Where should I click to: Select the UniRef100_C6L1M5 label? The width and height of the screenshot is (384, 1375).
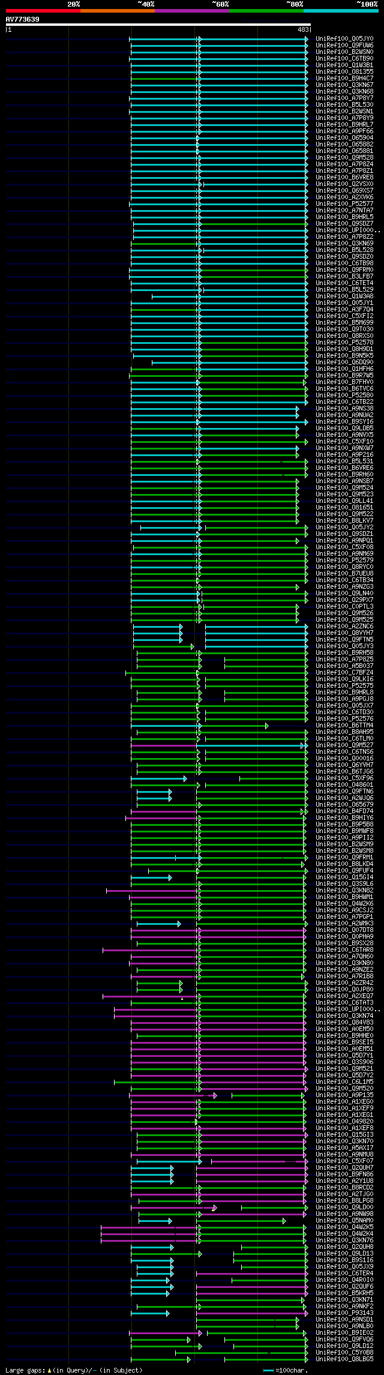(x=344, y=1082)
